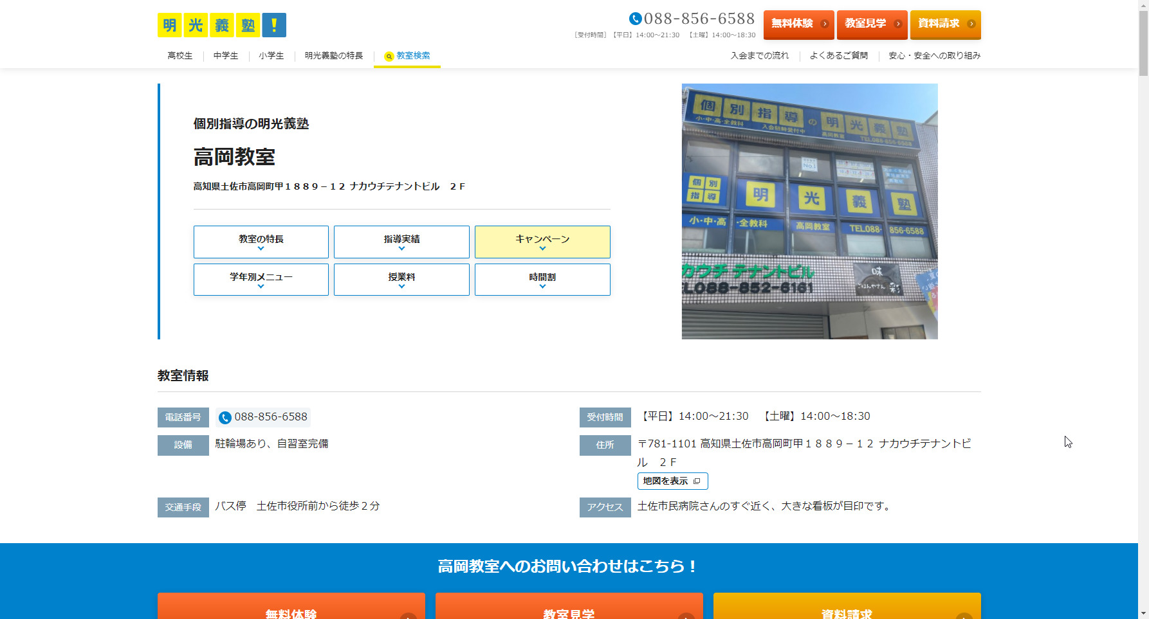Jump to the 指導実績 section
The width and height of the screenshot is (1149, 619).
point(401,242)
